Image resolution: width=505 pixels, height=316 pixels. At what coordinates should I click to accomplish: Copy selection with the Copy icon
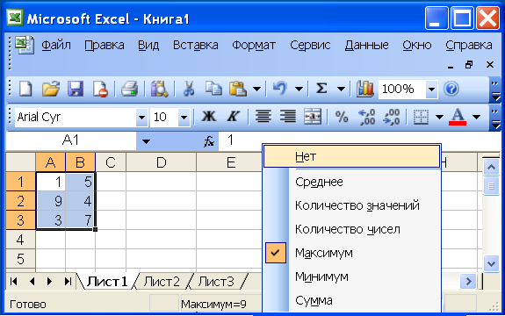coord(213,89)
